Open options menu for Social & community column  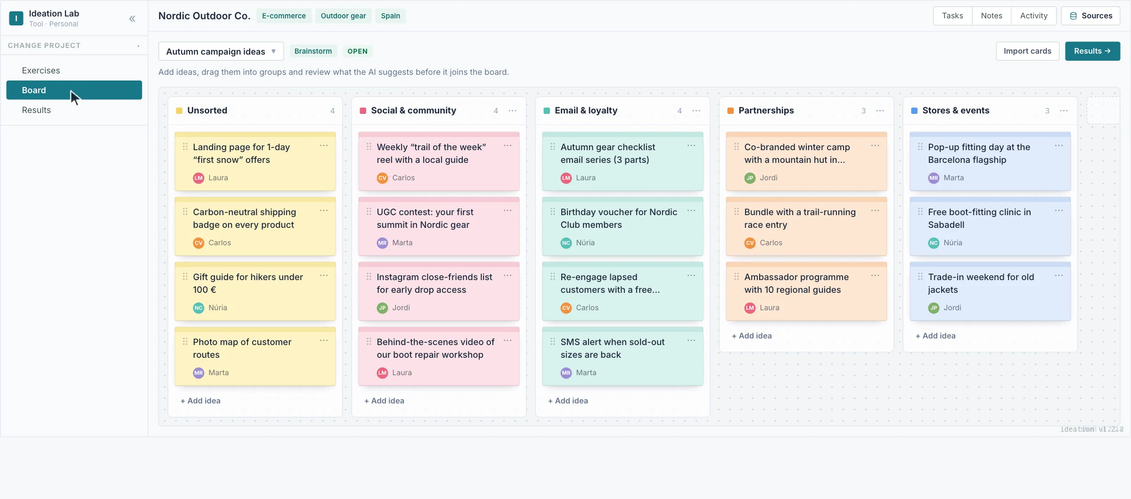click(513, 111)
